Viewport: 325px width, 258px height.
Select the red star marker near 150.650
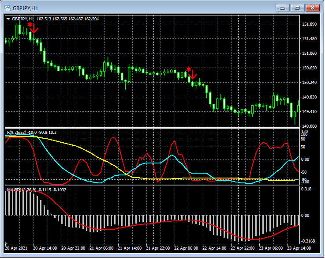point(188,69)
